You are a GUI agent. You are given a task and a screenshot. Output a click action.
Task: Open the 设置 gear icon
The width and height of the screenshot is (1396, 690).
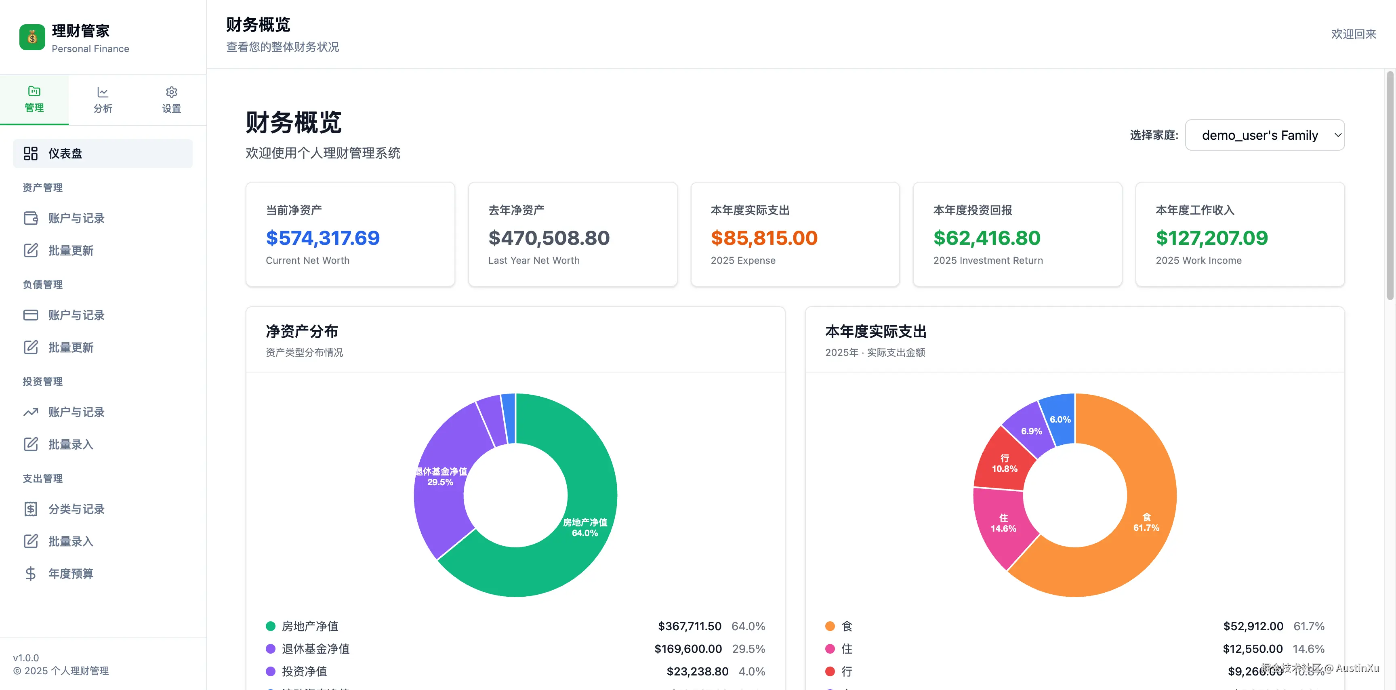pos(171,92)
